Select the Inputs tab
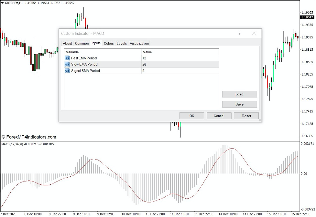The height and width of the screenshot is (217, 316). point(96,43)
